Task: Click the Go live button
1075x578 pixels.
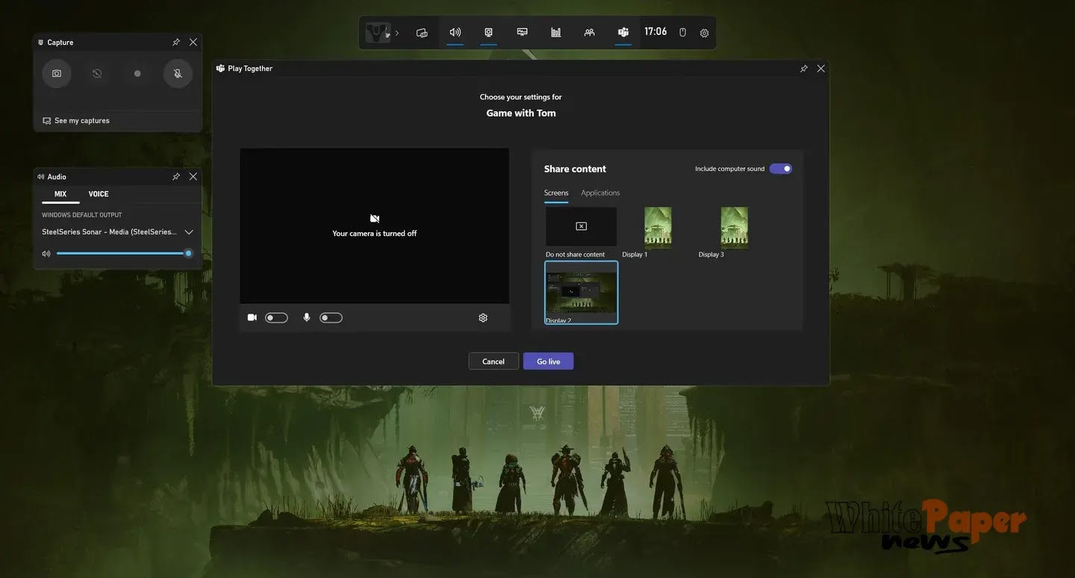Action: pos(549,361)
